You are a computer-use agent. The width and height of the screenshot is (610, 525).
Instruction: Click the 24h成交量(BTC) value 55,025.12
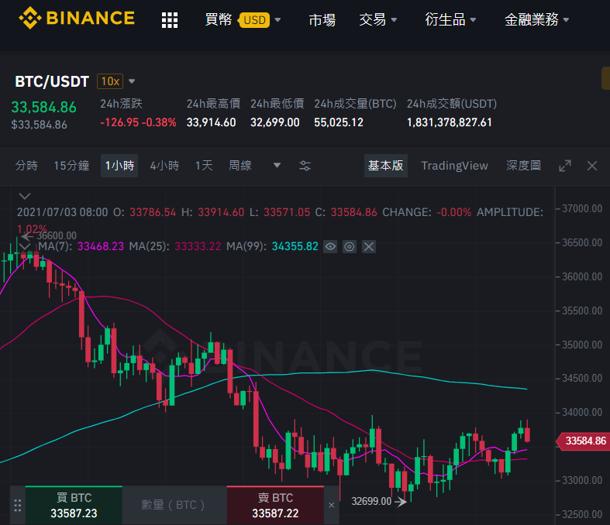pyautogui.click(x=339, y=122)
